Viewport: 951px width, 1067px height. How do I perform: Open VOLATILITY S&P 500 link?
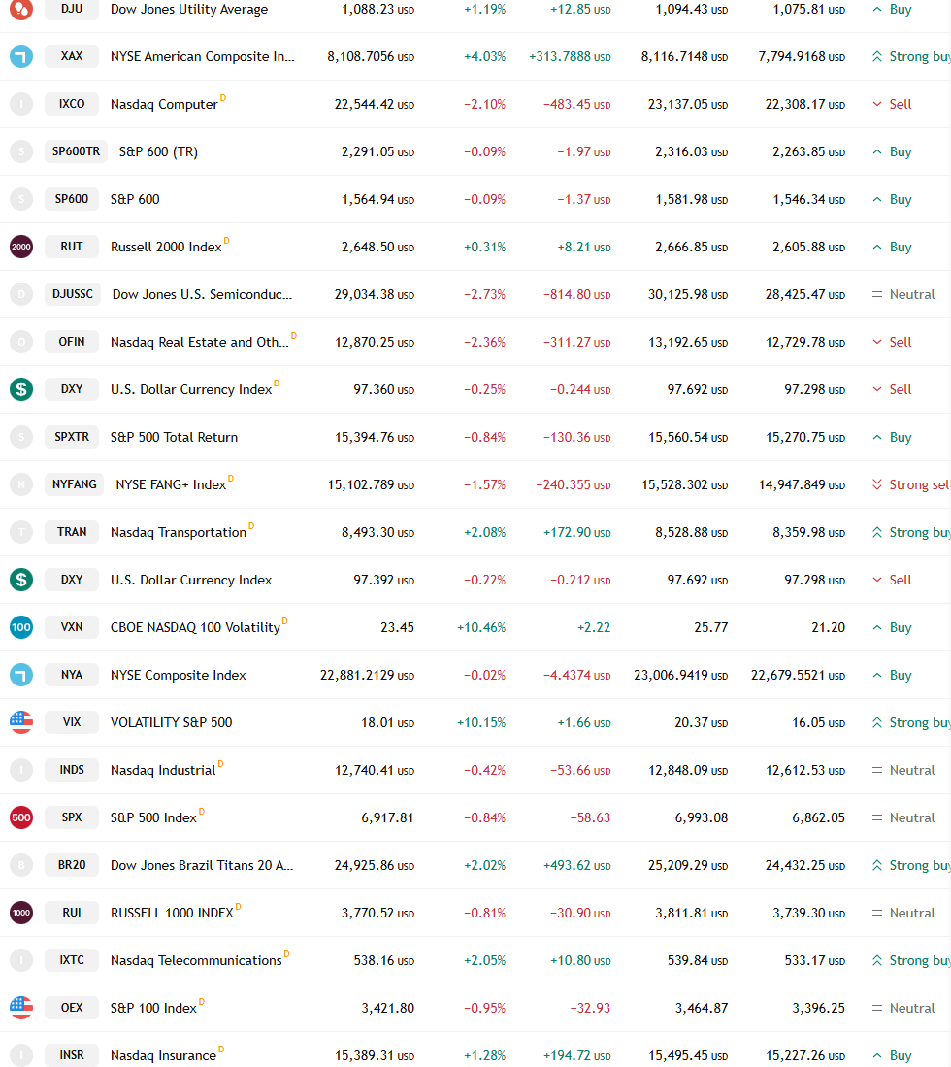coord(172,722)
